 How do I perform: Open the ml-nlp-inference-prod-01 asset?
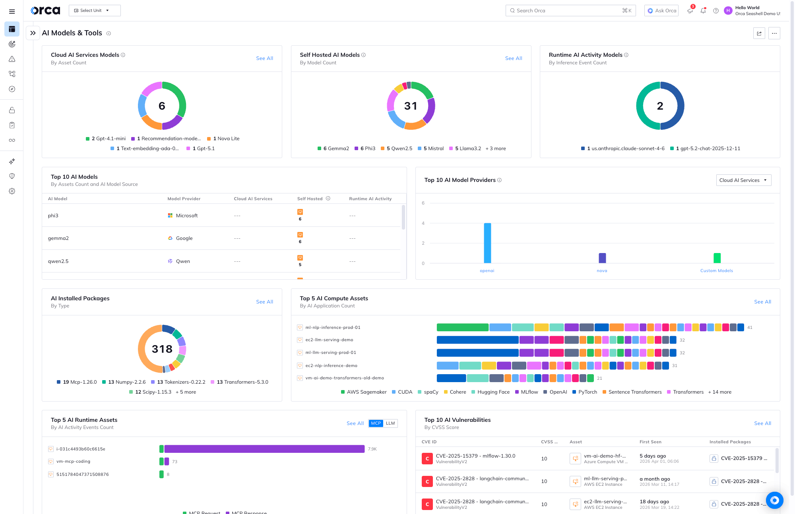[x=333, y=328]
